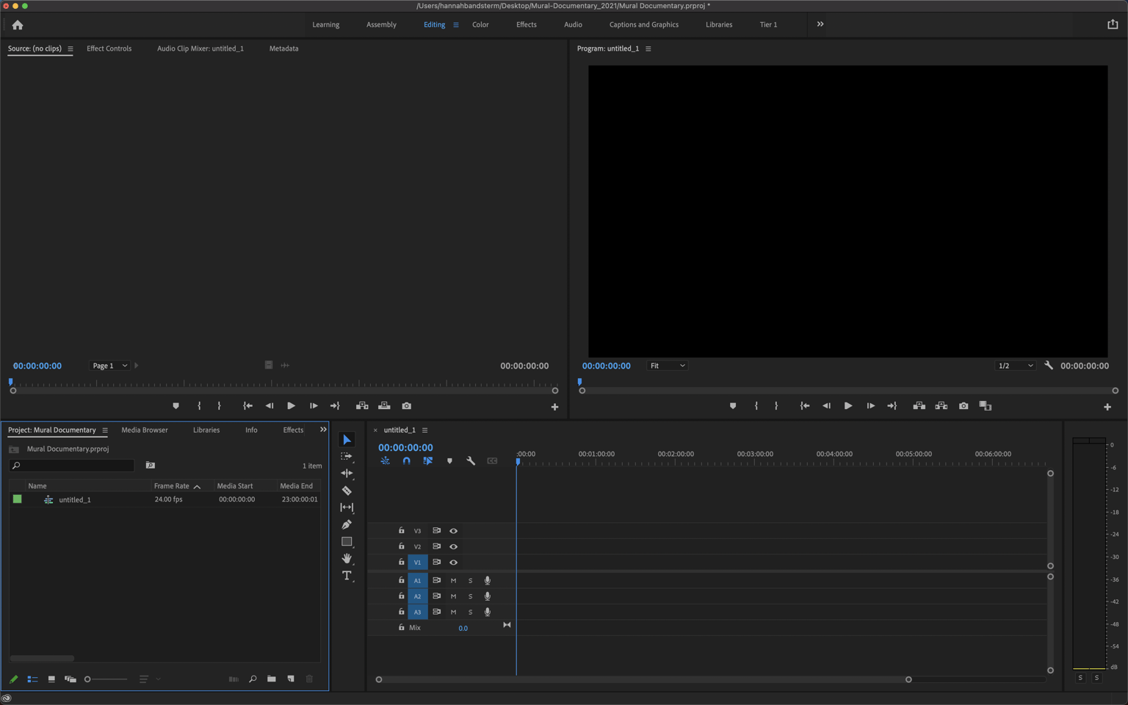Viewport: 1128px width, 705px height.
Task: Click timeline horizontal zoom scroll bar
Action: tap(643, 680)
